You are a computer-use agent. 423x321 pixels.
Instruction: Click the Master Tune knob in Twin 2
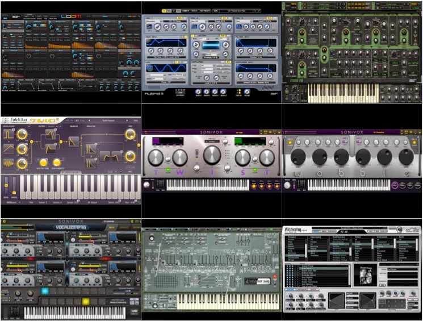coord(43,163)
